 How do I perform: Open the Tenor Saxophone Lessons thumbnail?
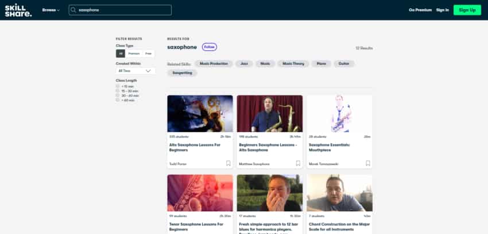(200, 193)
